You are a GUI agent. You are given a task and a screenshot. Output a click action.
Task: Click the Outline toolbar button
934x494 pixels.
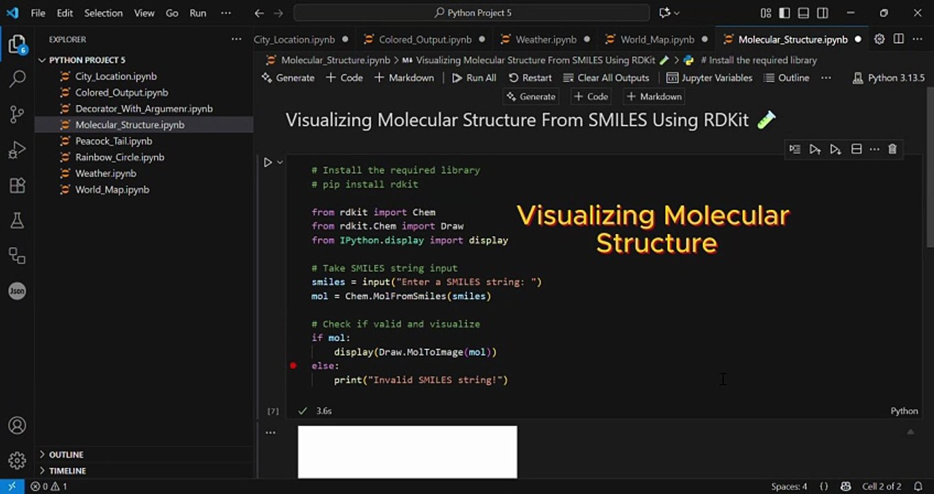pyautogui.click(x=787, y=78)
